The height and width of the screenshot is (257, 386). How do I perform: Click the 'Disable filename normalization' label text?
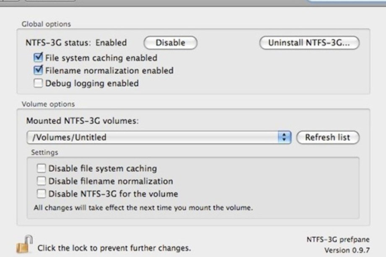pos(111,181)
